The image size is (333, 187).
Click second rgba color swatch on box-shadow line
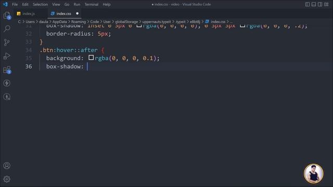(242, 26)
